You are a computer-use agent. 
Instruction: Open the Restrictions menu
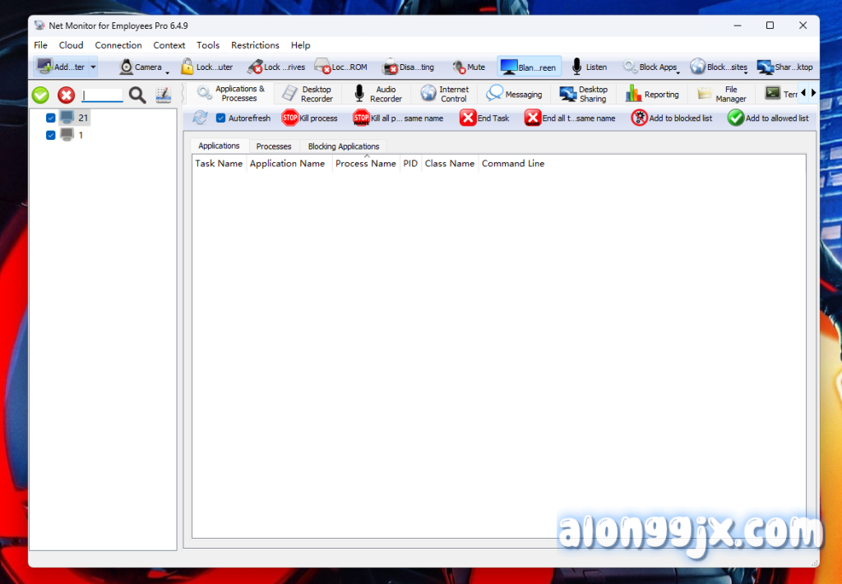pos(255,45)
